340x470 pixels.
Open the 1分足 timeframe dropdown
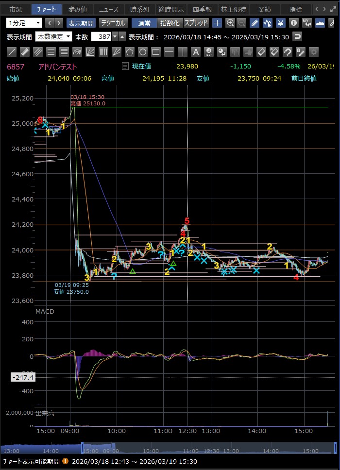[x=24, y=23]
